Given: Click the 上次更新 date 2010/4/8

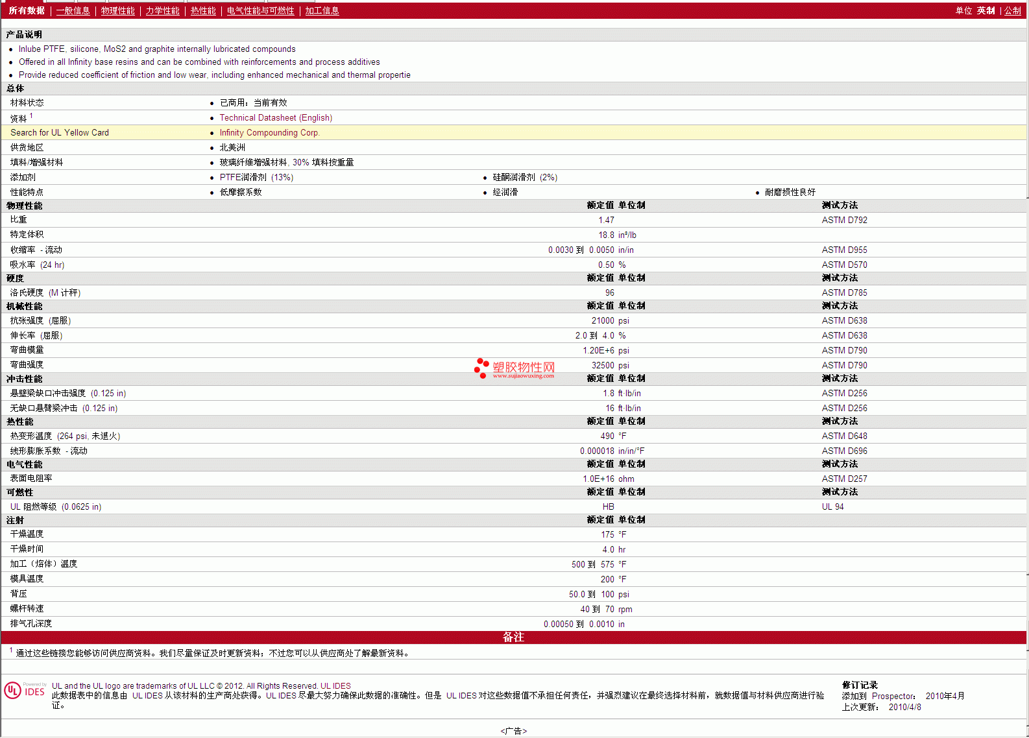Looking at the screenshot, I should [904, 708].
